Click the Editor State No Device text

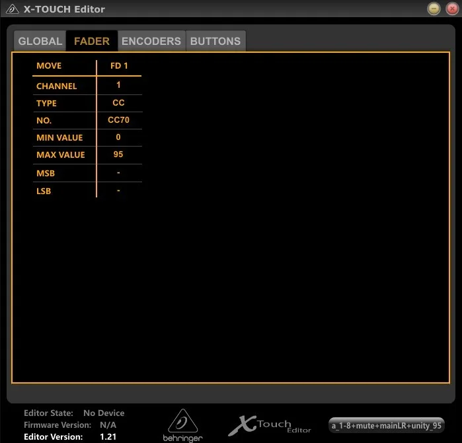[x=104, y=413]
